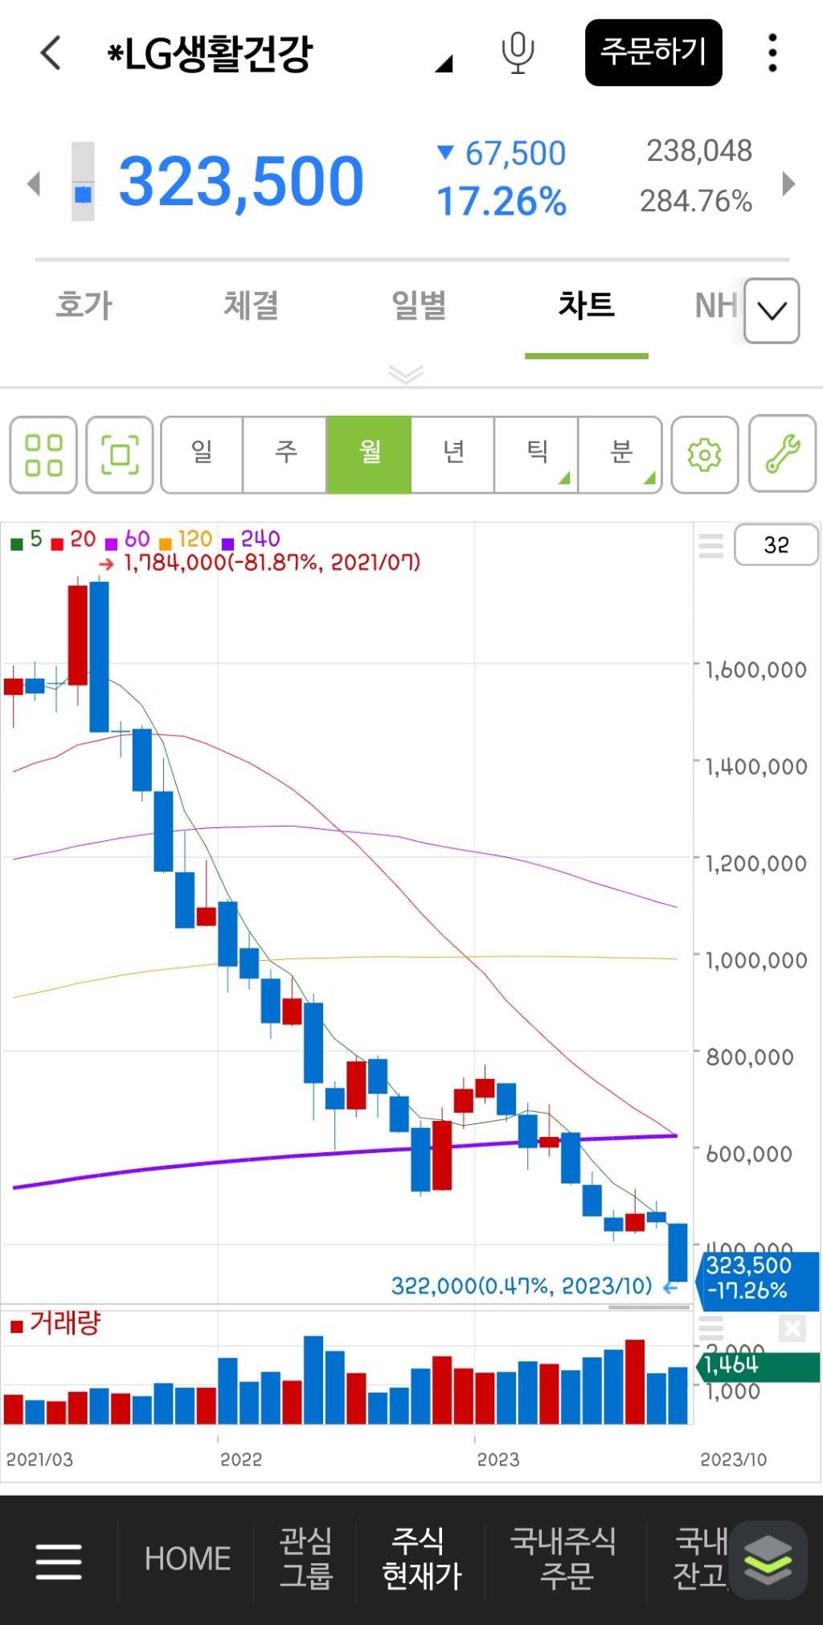Tap the chart horizontal scrollbar
Viewport: 823px width, 1625px height.
pyautogui.click(x=649, y=1308)
